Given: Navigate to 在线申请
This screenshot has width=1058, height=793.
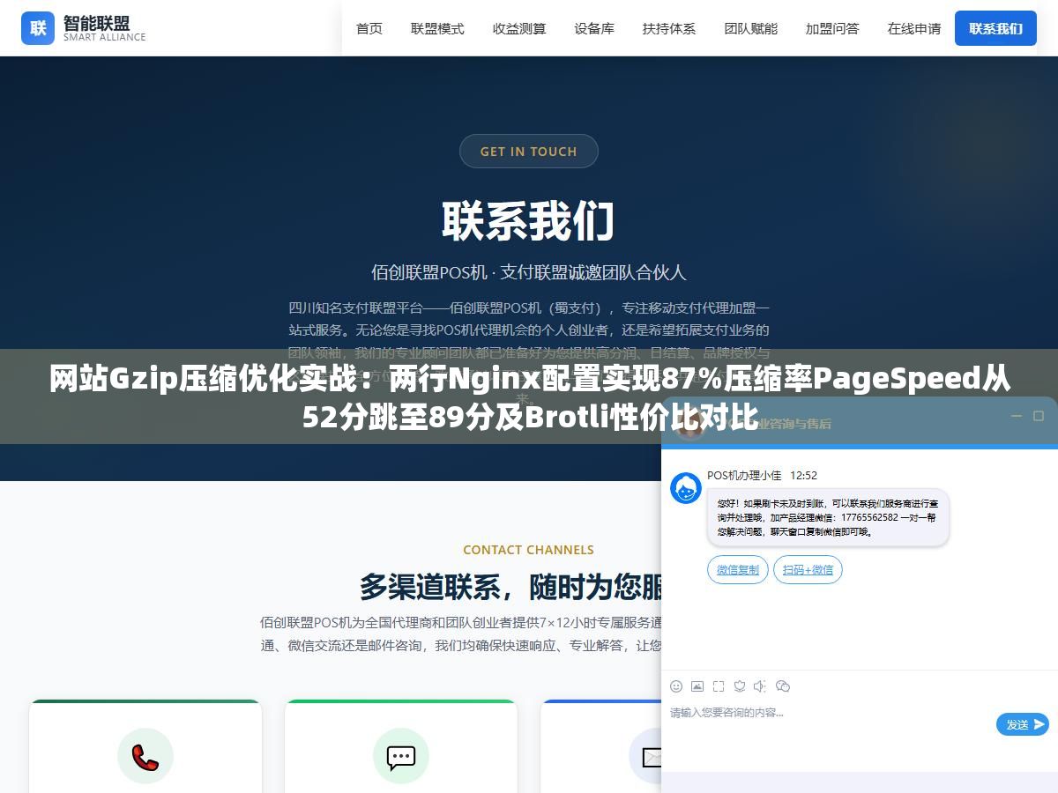Looking at the screenshot, I should tap(914, 28).
